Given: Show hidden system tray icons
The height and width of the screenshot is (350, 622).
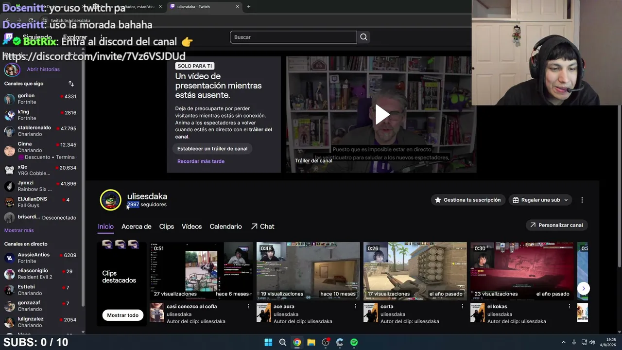Looking at the screenshot, I should point(564,342).
